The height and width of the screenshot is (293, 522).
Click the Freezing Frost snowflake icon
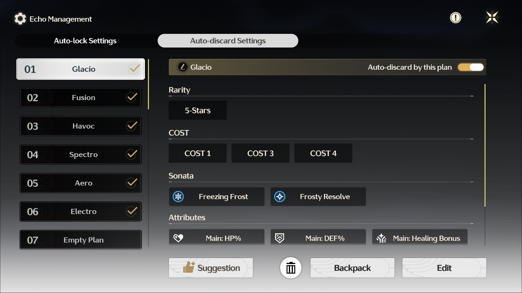coord(178,197)
